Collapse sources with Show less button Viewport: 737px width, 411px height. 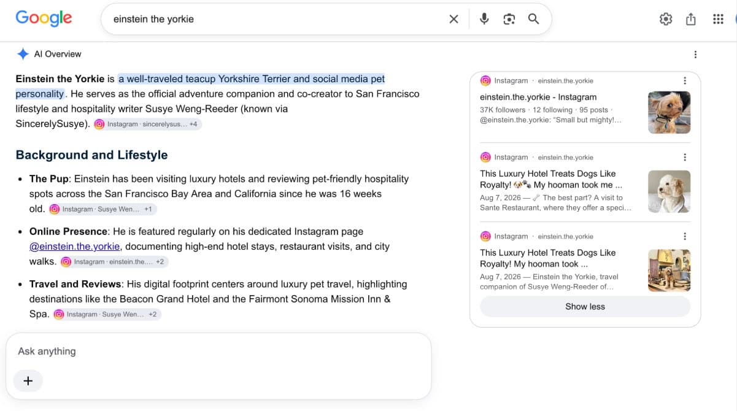585,307
